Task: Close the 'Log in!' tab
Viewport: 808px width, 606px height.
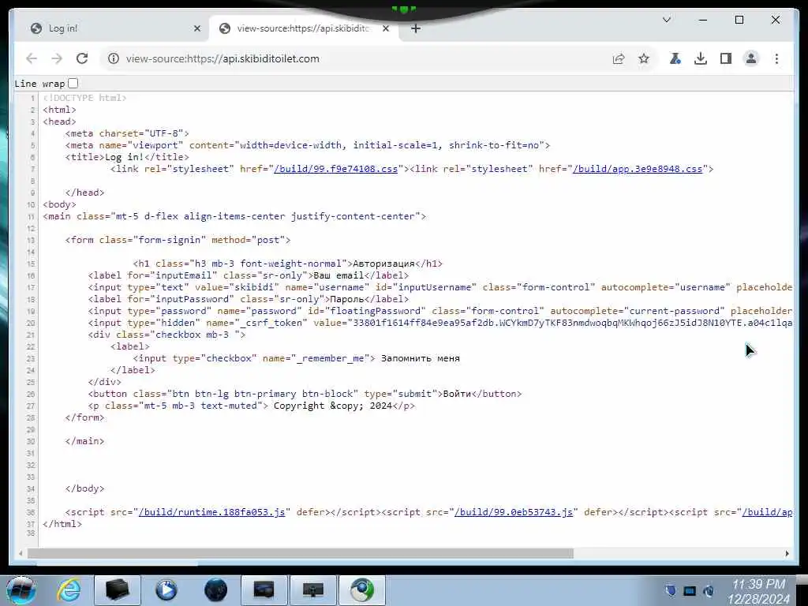Action: (x=196, y=29)
